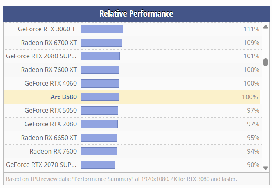Click the Radeon RX 6700 XT bar

[x=101, y=43]
